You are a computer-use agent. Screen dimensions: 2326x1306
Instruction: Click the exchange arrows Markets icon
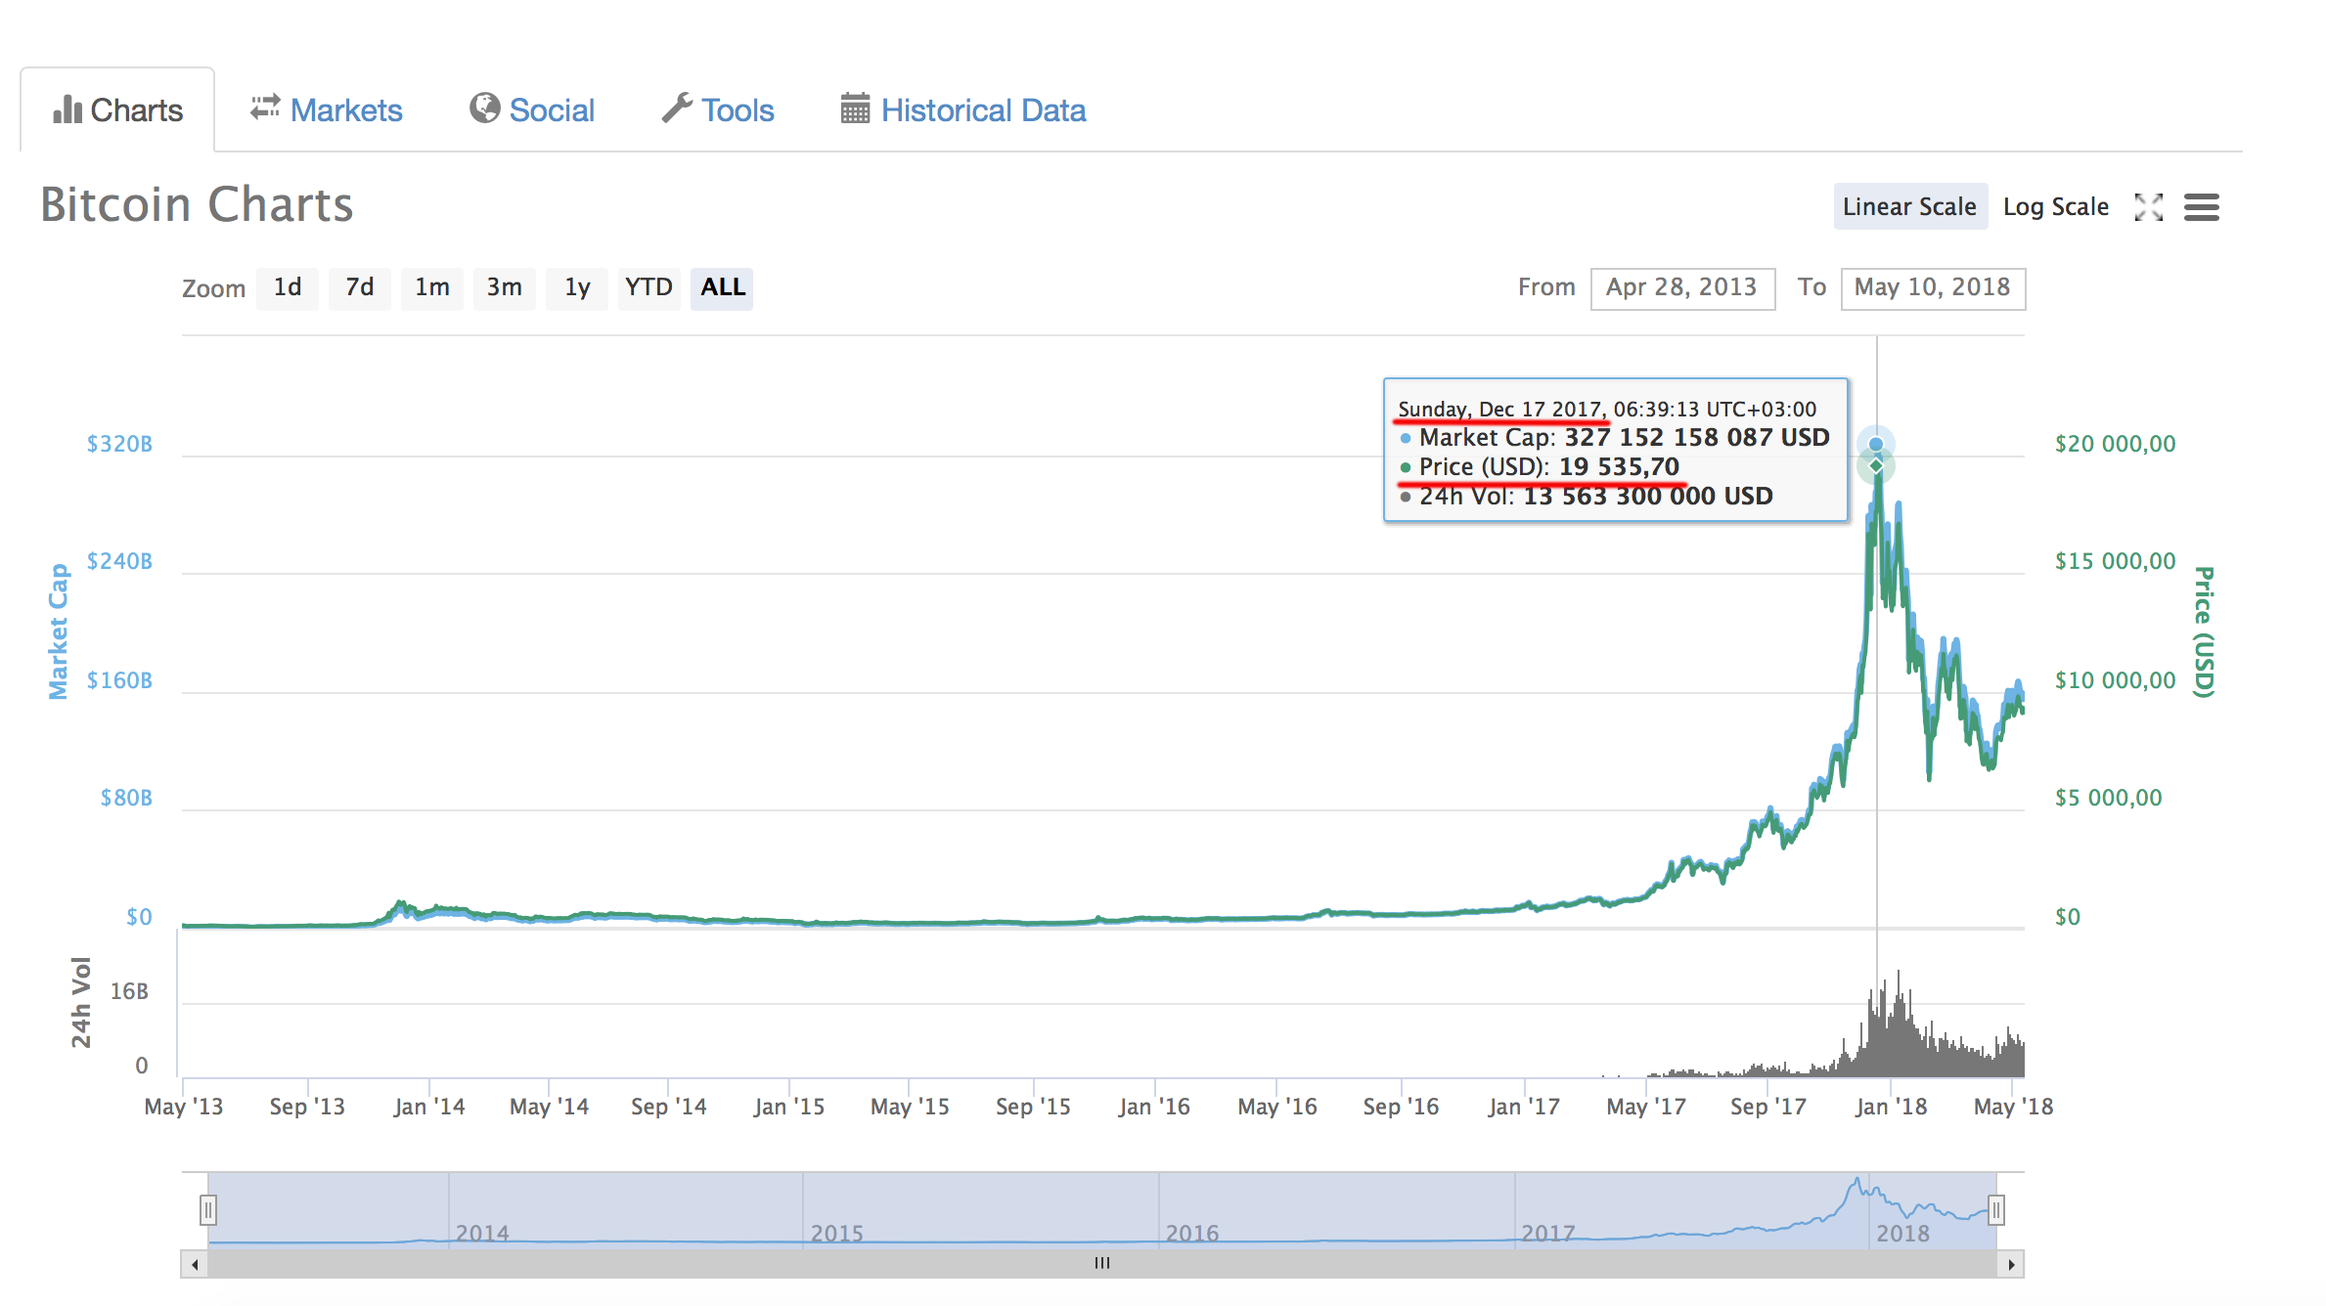pos(265,108)
